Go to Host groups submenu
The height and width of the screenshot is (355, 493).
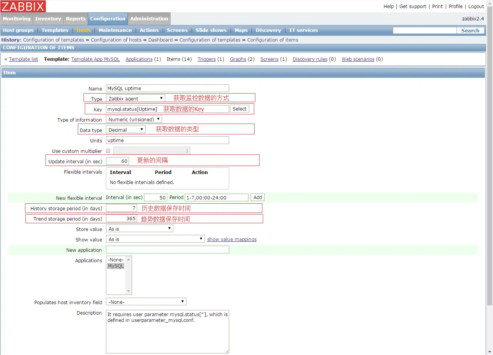pyautogui.click(x=18, y=30)
